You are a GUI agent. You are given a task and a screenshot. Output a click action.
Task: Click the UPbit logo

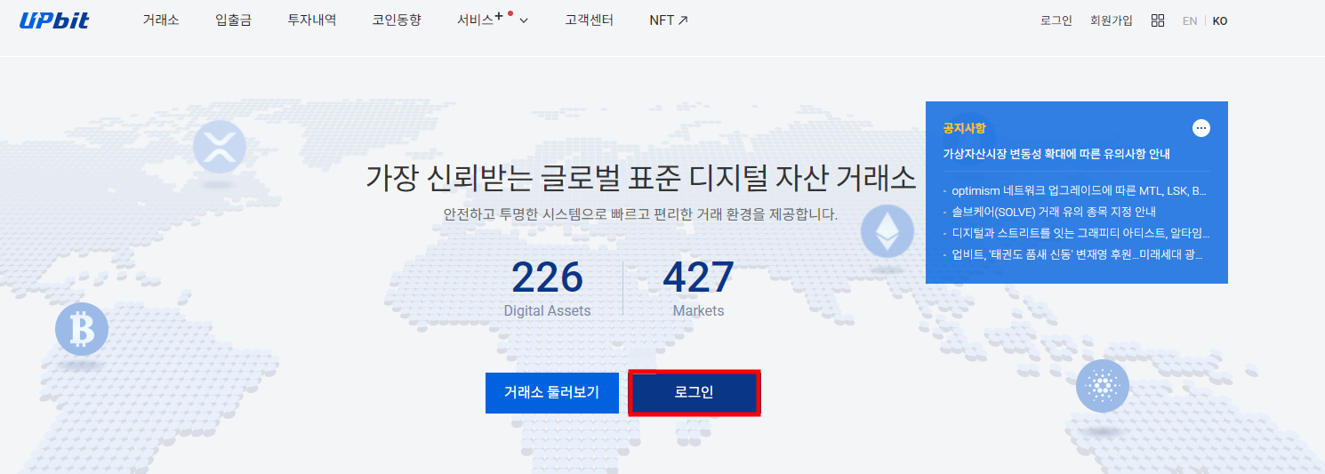(x=54, y=20)
